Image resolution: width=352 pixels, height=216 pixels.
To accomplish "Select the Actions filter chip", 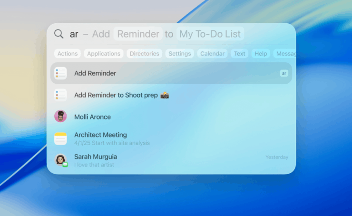I will click(68, 54).
